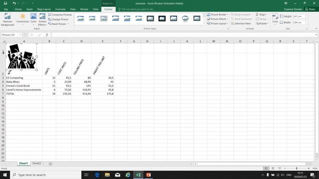Click Reset Picture
Viewport: 319px width, 179px height.
(x=57, y=24)
